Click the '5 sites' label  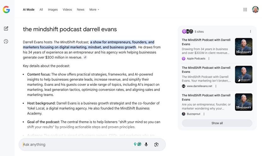click(x=199, y=32)
